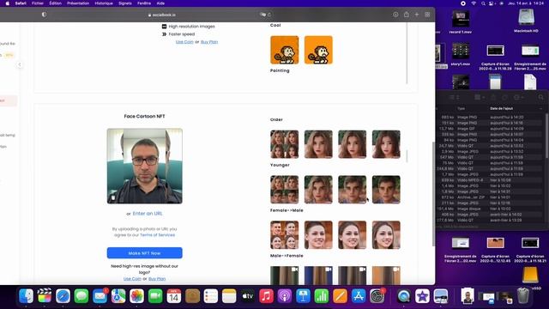Open the Historique menu

click(104, 3)
